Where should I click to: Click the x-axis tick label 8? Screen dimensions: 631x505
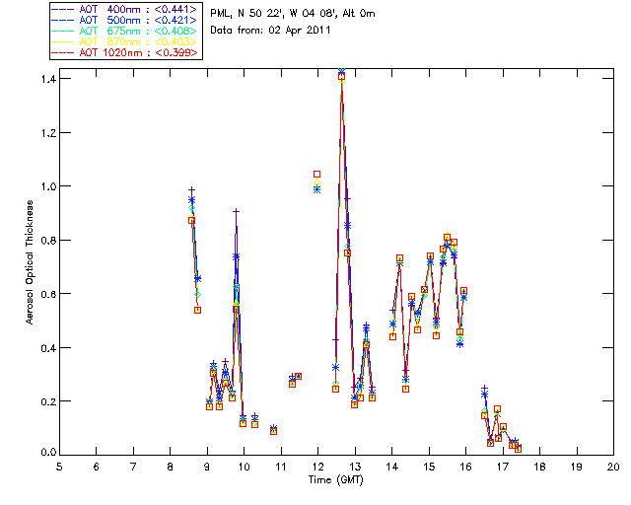tap(171, 467)
